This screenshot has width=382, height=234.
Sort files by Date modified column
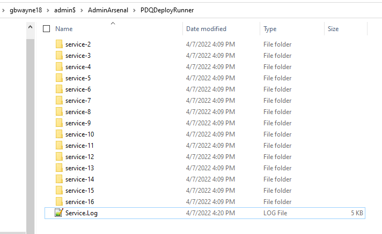click(206, 29)
